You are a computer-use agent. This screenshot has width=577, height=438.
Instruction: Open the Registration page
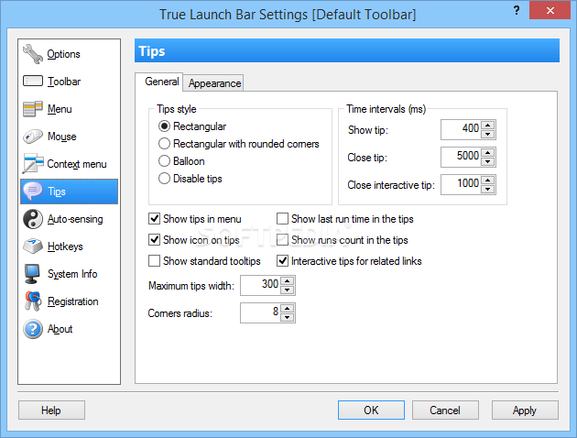(x=70, y=301)
